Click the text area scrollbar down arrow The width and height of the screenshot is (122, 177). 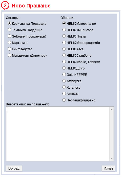click(112, 158)
